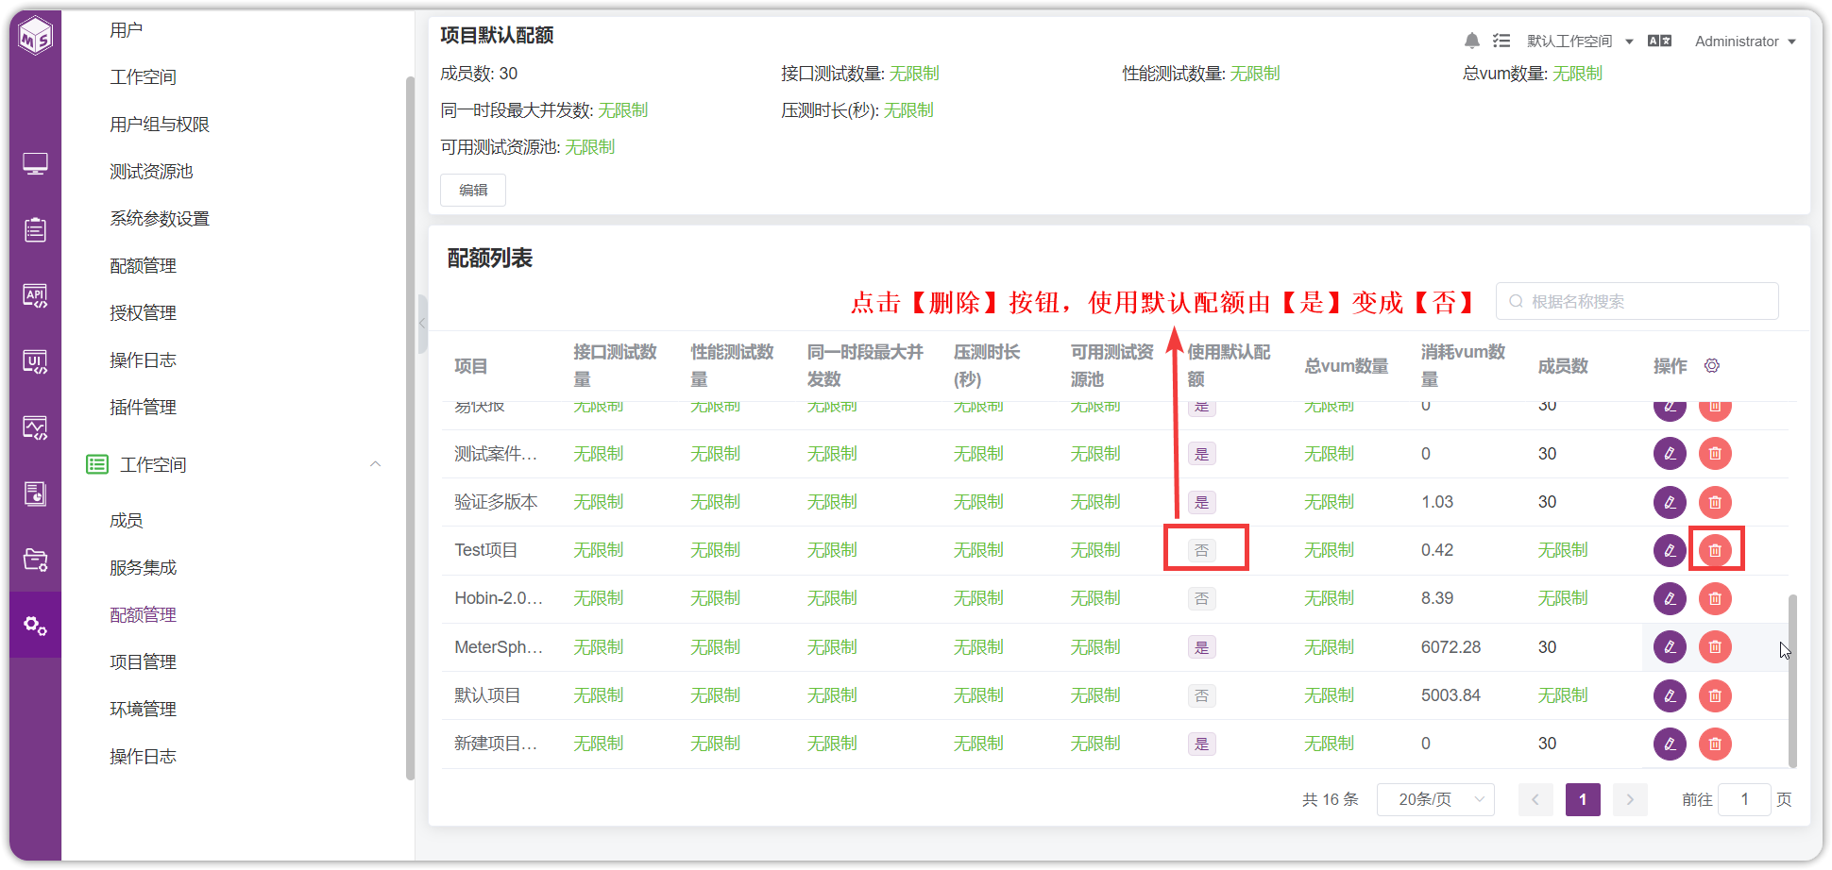The width and height of the screenshot is (1832, 870).
Task: Open column settings gear in table header
Action: pyautogui.click(x=1712, y=365)
